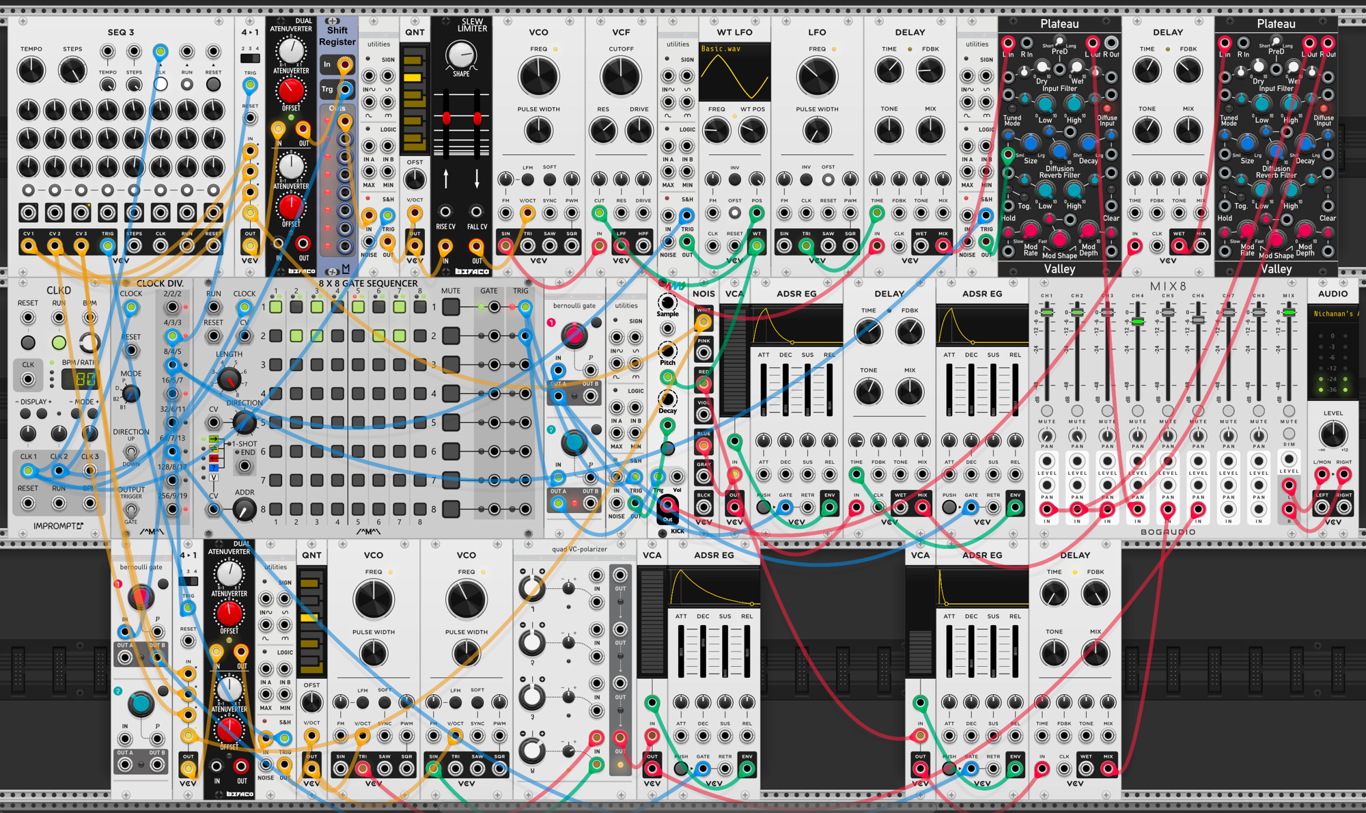This screenshot has width=1366, height=813.
Task: Click the Slew Limiter rise slider handle
Action: pos(447,118)
